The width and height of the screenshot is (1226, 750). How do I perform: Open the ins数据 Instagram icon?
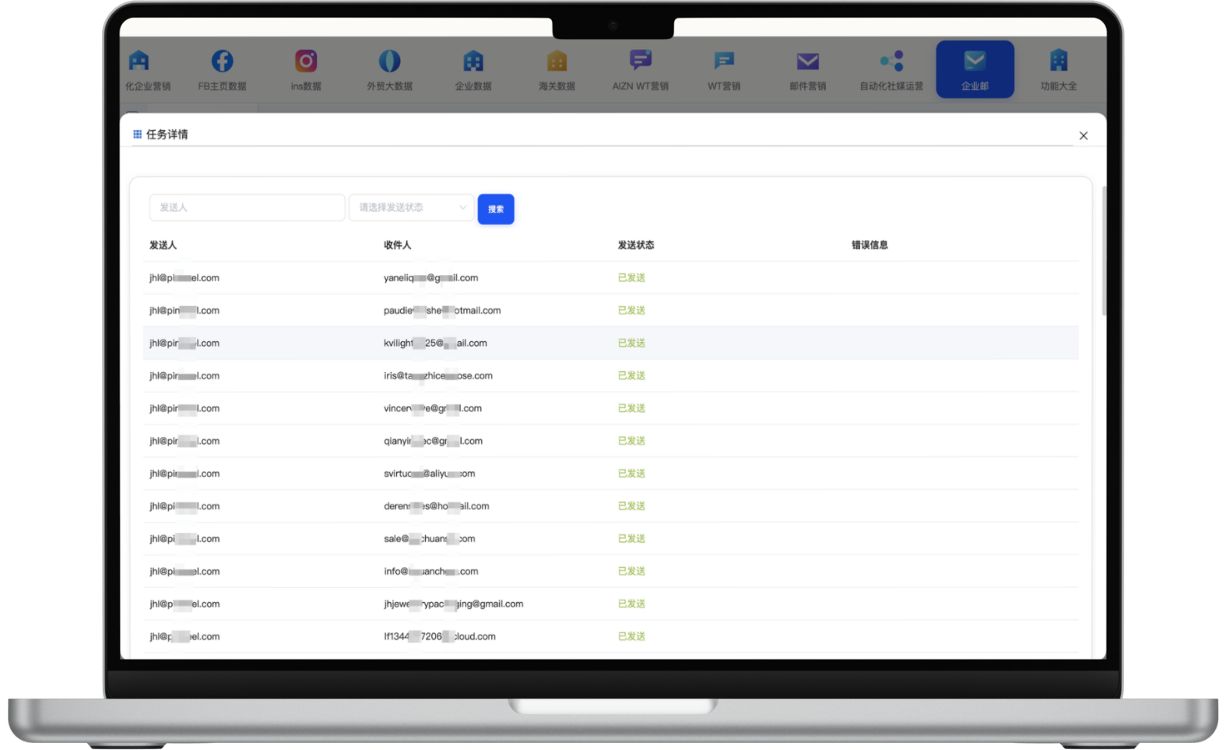click(306, 61)
